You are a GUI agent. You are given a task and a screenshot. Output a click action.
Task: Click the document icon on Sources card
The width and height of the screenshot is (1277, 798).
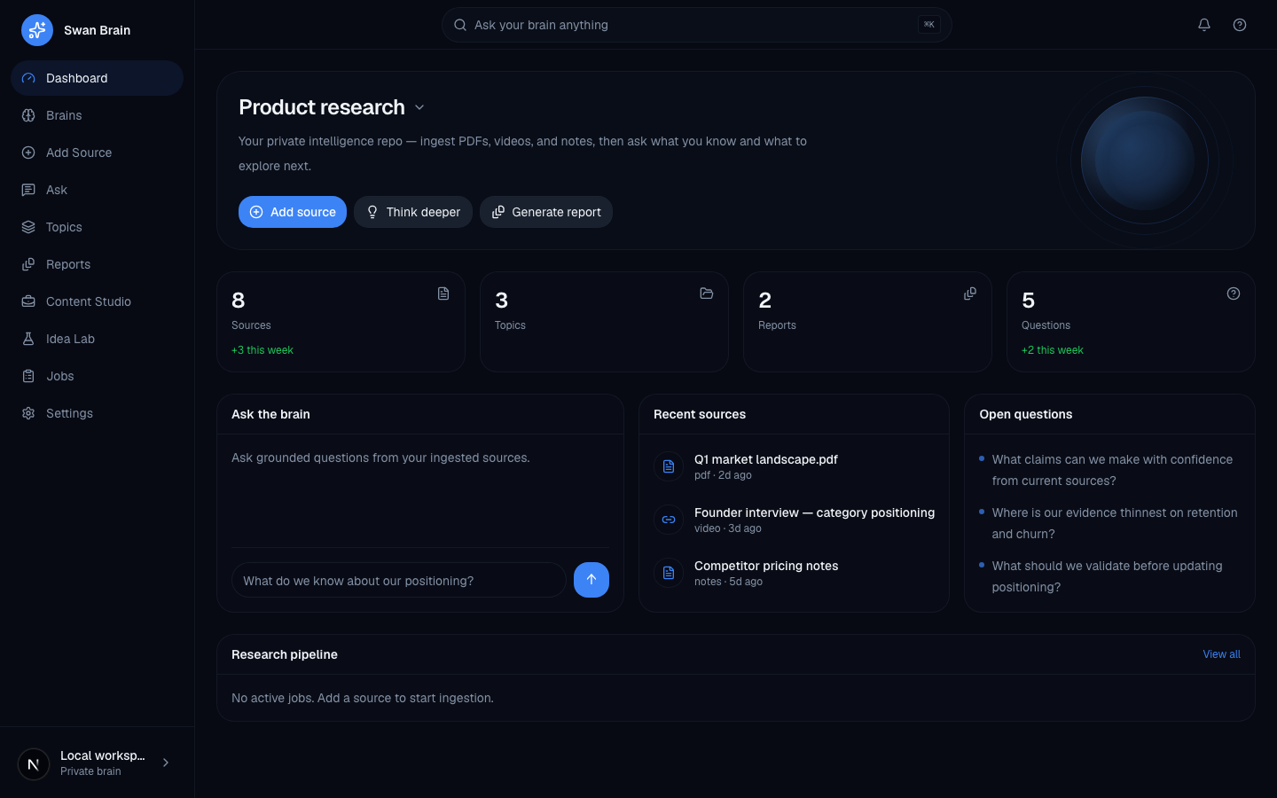(443, 293)
